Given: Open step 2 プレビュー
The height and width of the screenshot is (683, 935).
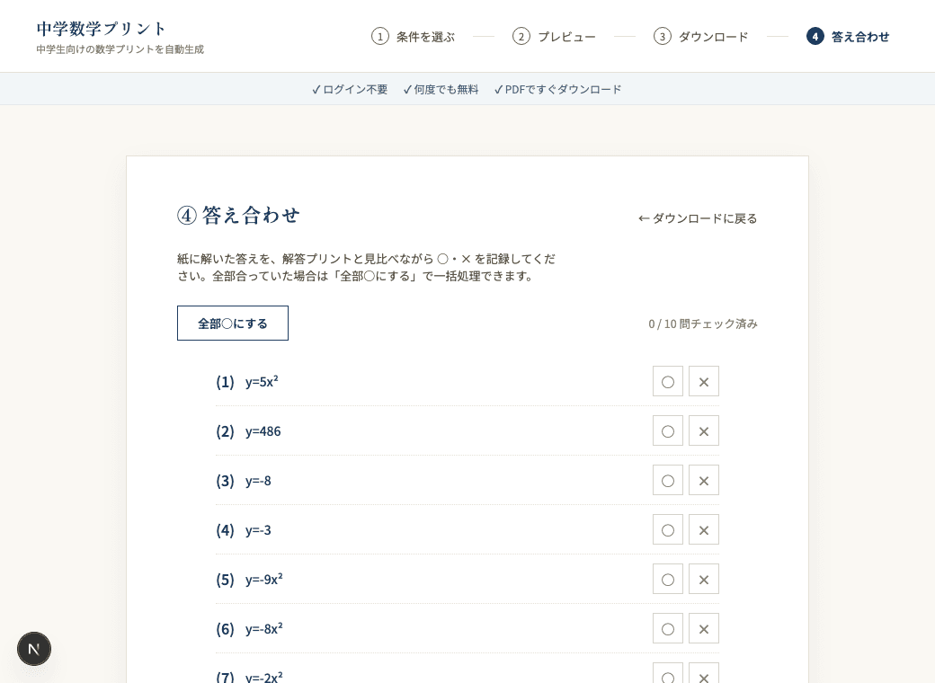Looking at the screenshot, I should click(x=554, y=36).
